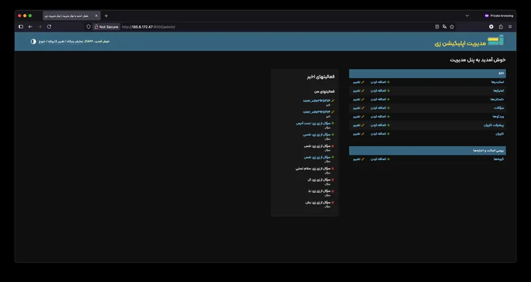Open the اسلایدها model list
Screen dimensions: 531x282
(x=498, y=82)
